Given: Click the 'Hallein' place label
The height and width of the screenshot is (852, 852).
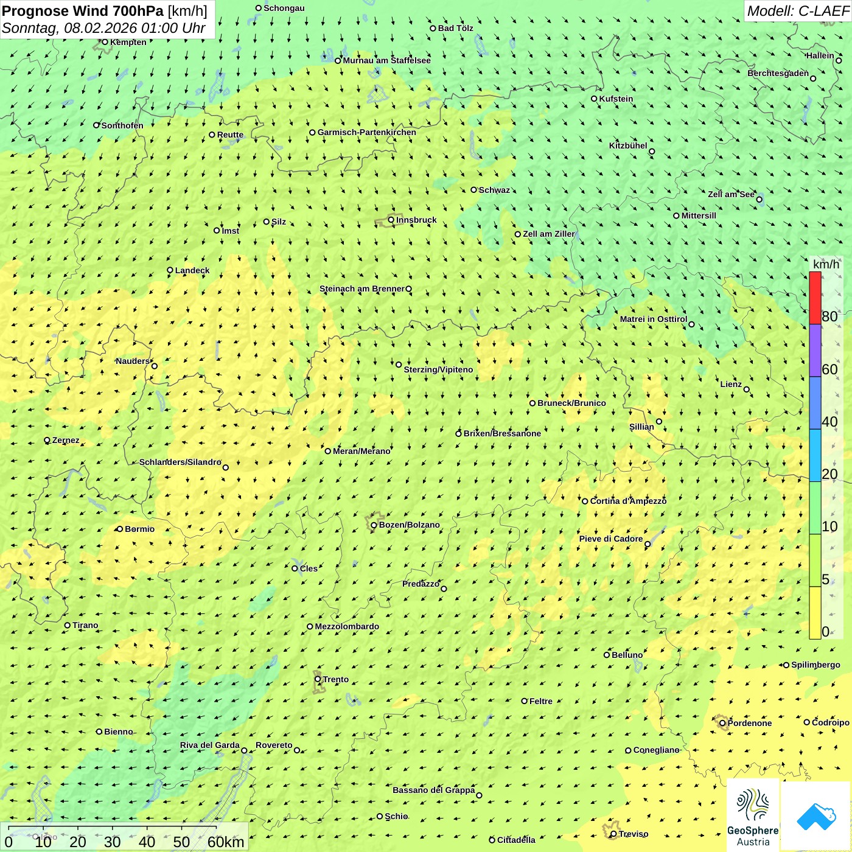Looking at the screenshot, I should tap(820, 55).
